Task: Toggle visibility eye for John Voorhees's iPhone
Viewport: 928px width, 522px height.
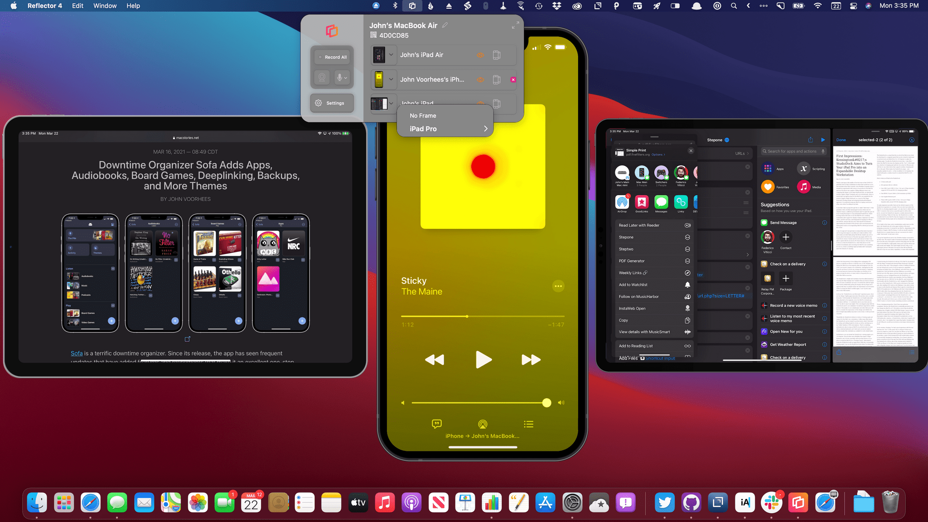Action: tap(480, 80)
